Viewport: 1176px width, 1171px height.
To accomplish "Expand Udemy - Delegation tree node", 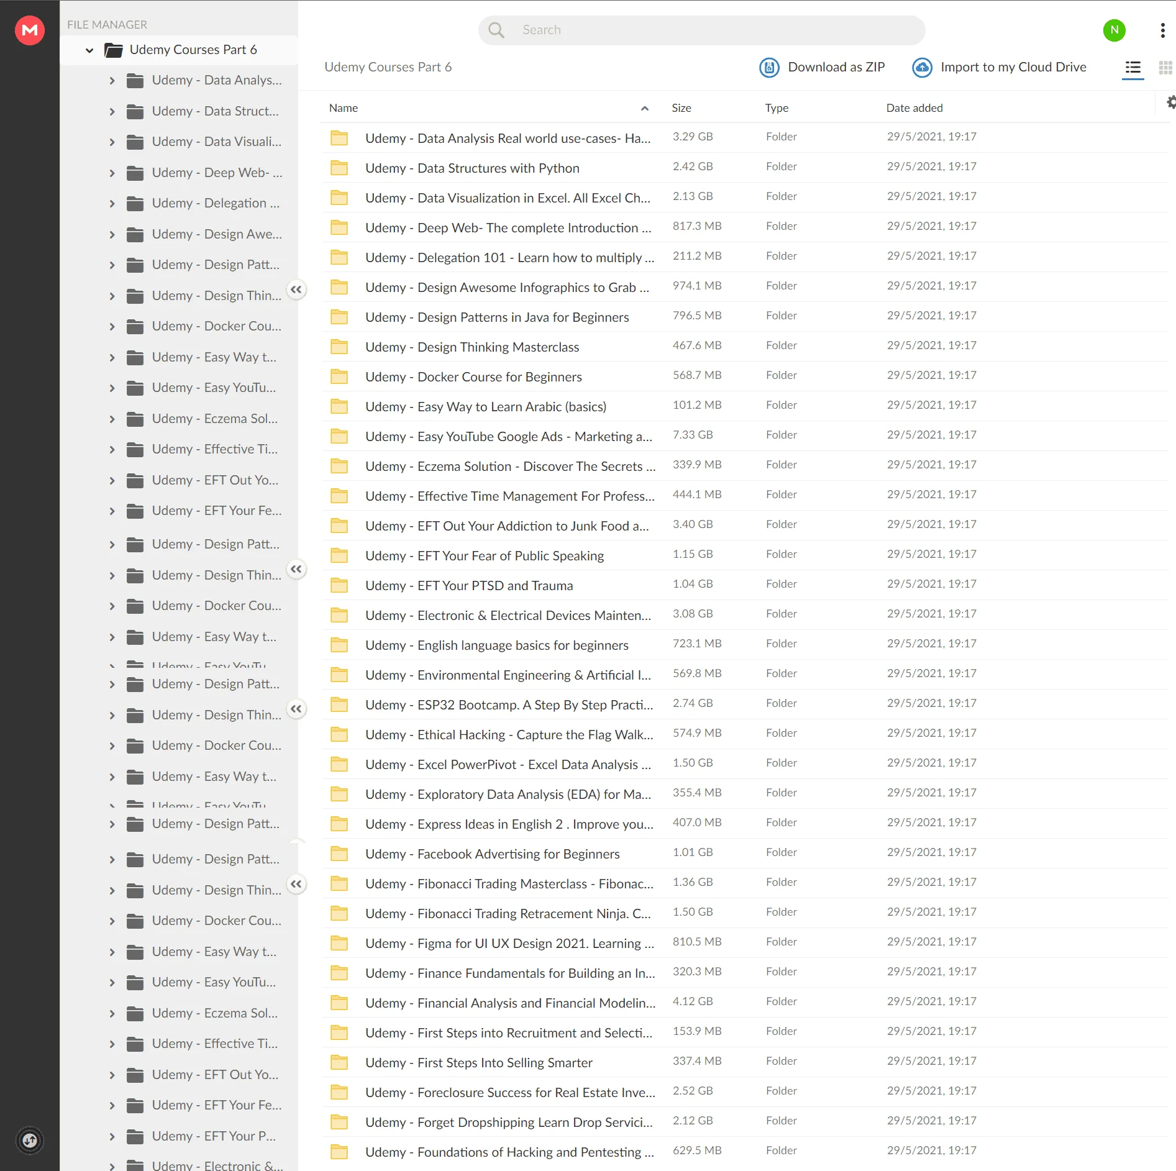I will [x=112, y=204].
